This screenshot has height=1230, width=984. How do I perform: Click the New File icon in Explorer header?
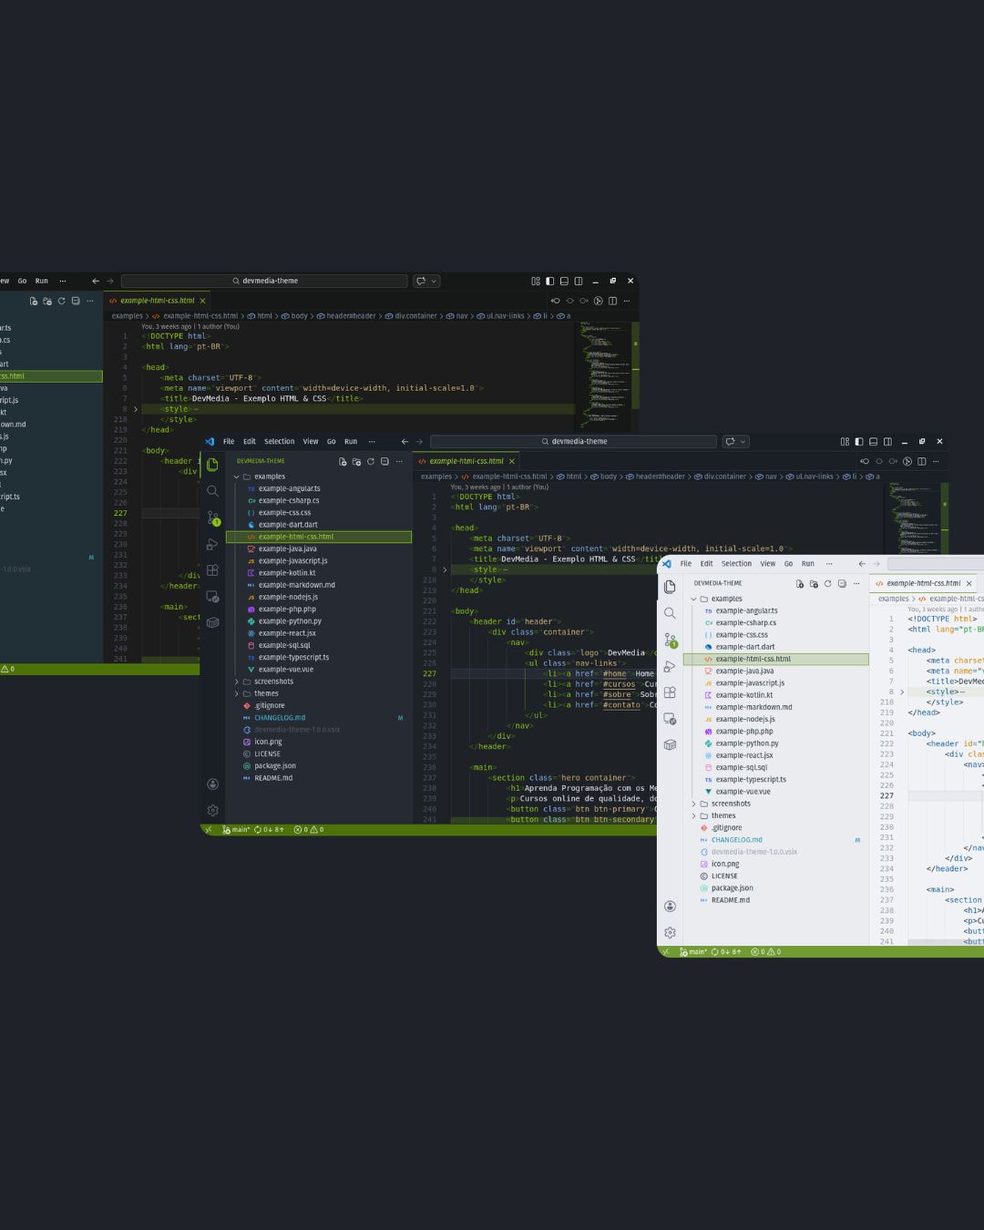coord(342,461)
